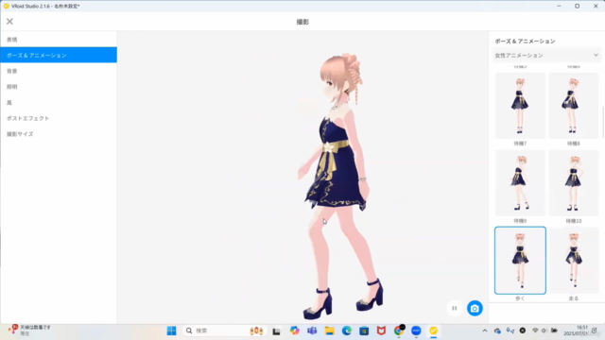Open the 撮影サイズ (capture size) tab
Viewport: 605px width, 340px height.
[x=59, y=134]
